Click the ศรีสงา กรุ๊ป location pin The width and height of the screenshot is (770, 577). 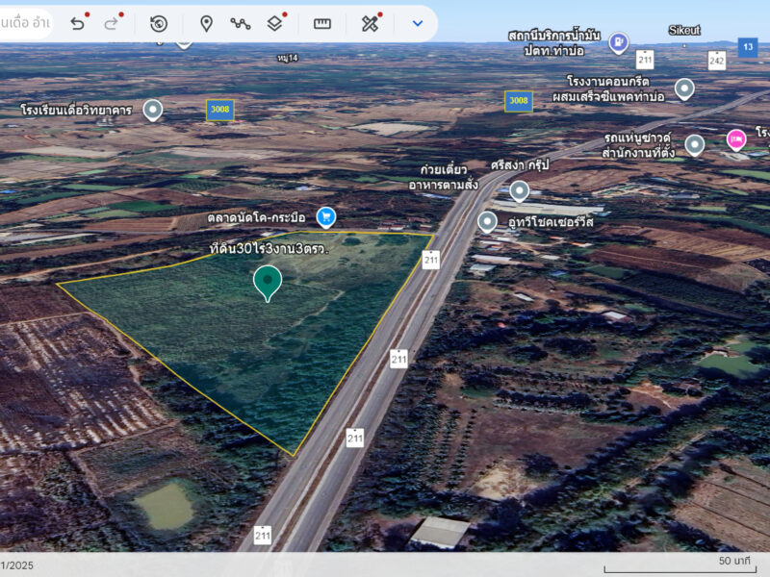(519, 190)
